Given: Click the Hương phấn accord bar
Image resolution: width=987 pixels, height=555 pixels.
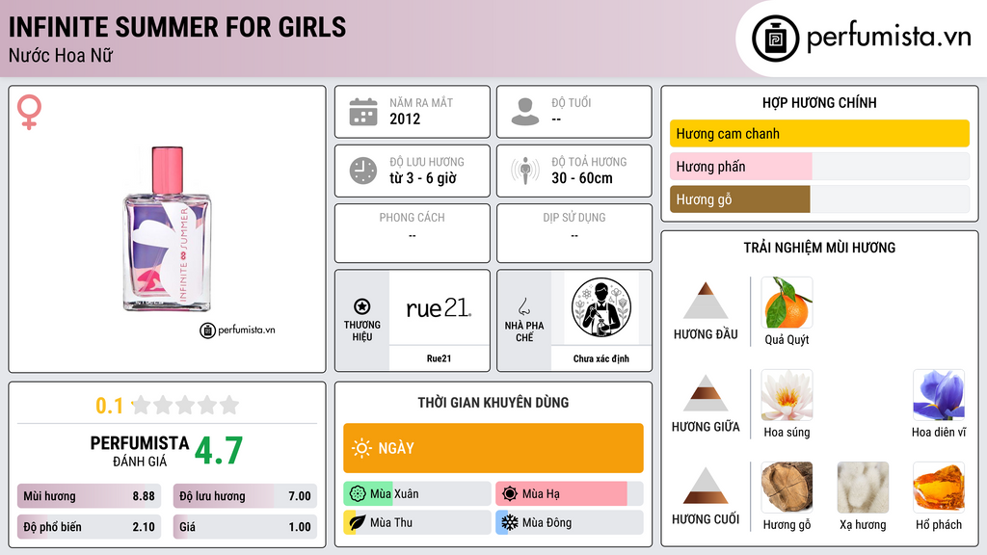Looking at the screenshot, I should click(819, 166).
